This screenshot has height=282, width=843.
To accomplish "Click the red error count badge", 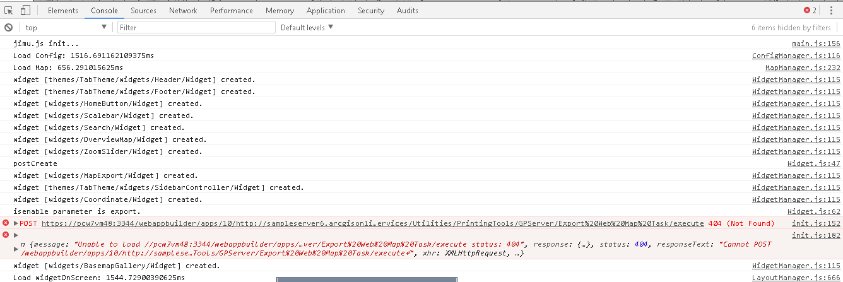I will [x=810, y=10].
